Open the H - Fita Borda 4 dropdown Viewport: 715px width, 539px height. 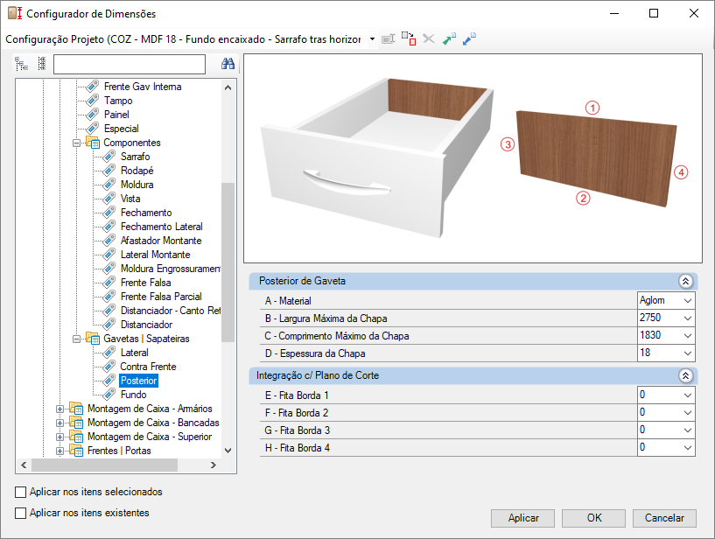[x=688, y=448]
